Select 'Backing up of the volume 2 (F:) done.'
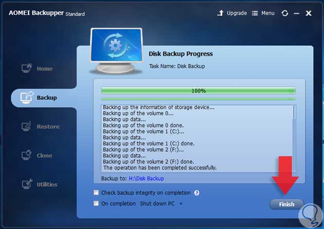The height and width of the screenshot is (229, 324). point(149,162)
